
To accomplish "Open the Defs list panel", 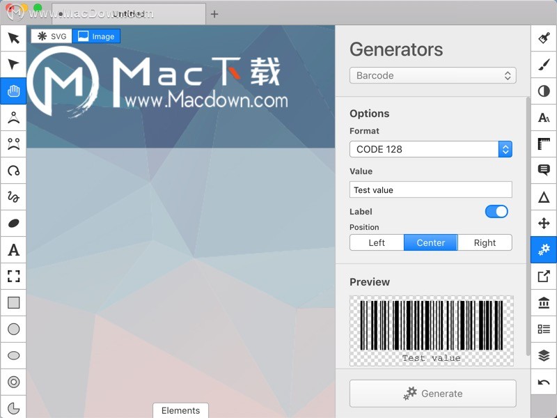I will coord(544,329).
